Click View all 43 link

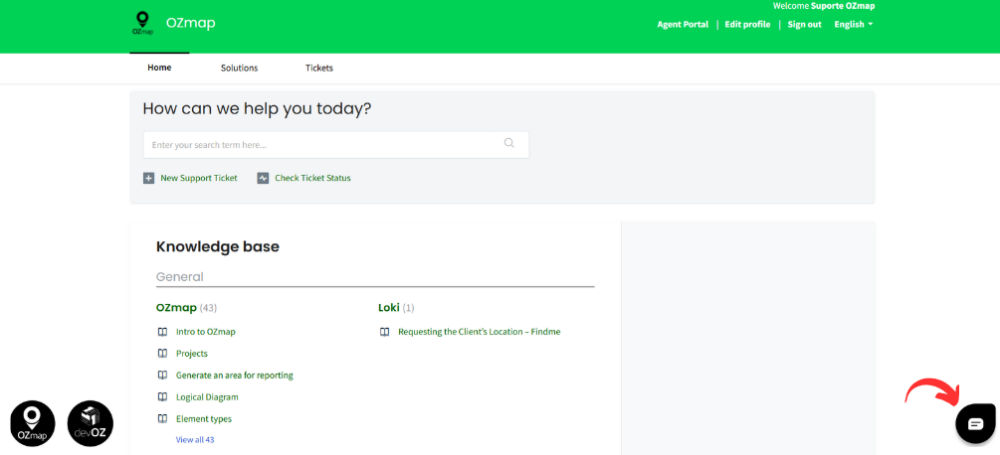click(194, 440)
